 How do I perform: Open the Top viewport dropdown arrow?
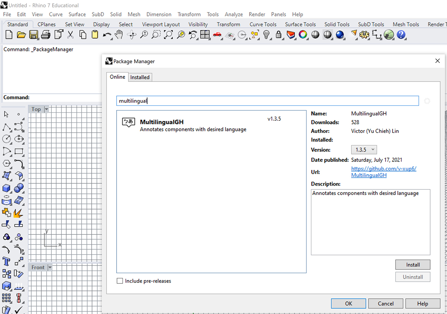coord(47,109)
